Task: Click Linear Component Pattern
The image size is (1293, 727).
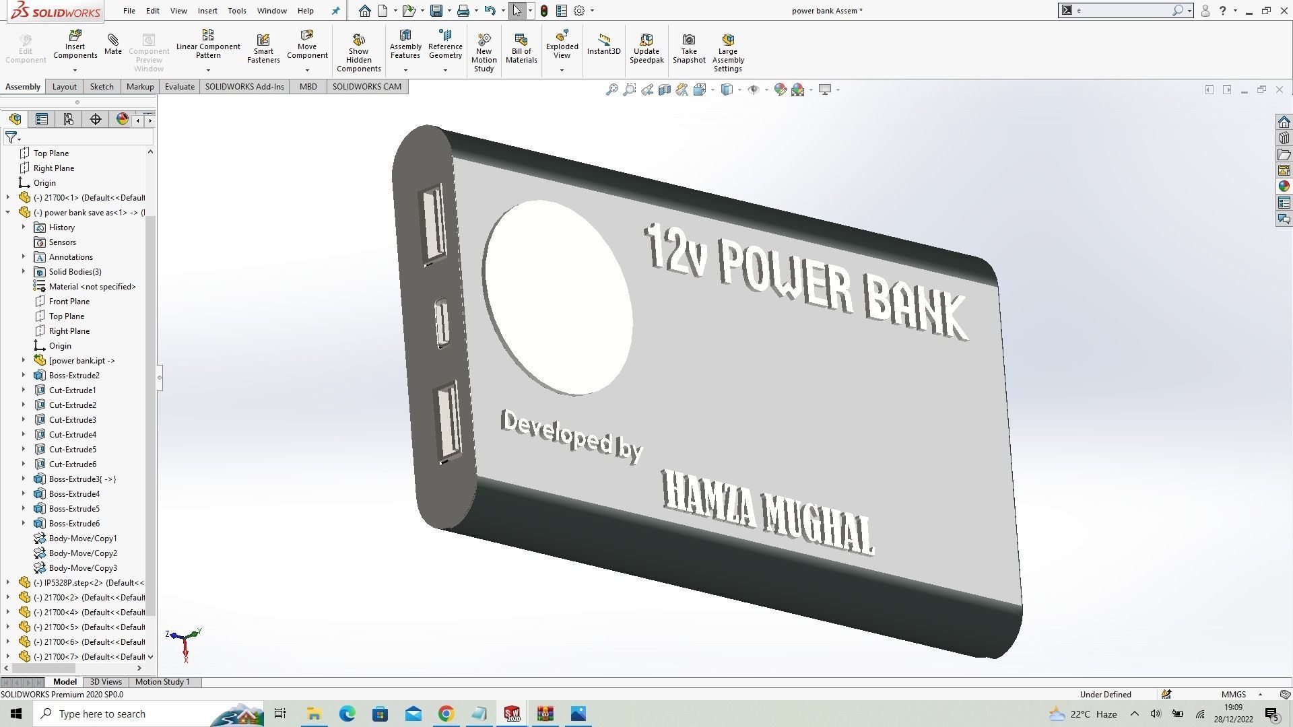Action: (207, 44)
